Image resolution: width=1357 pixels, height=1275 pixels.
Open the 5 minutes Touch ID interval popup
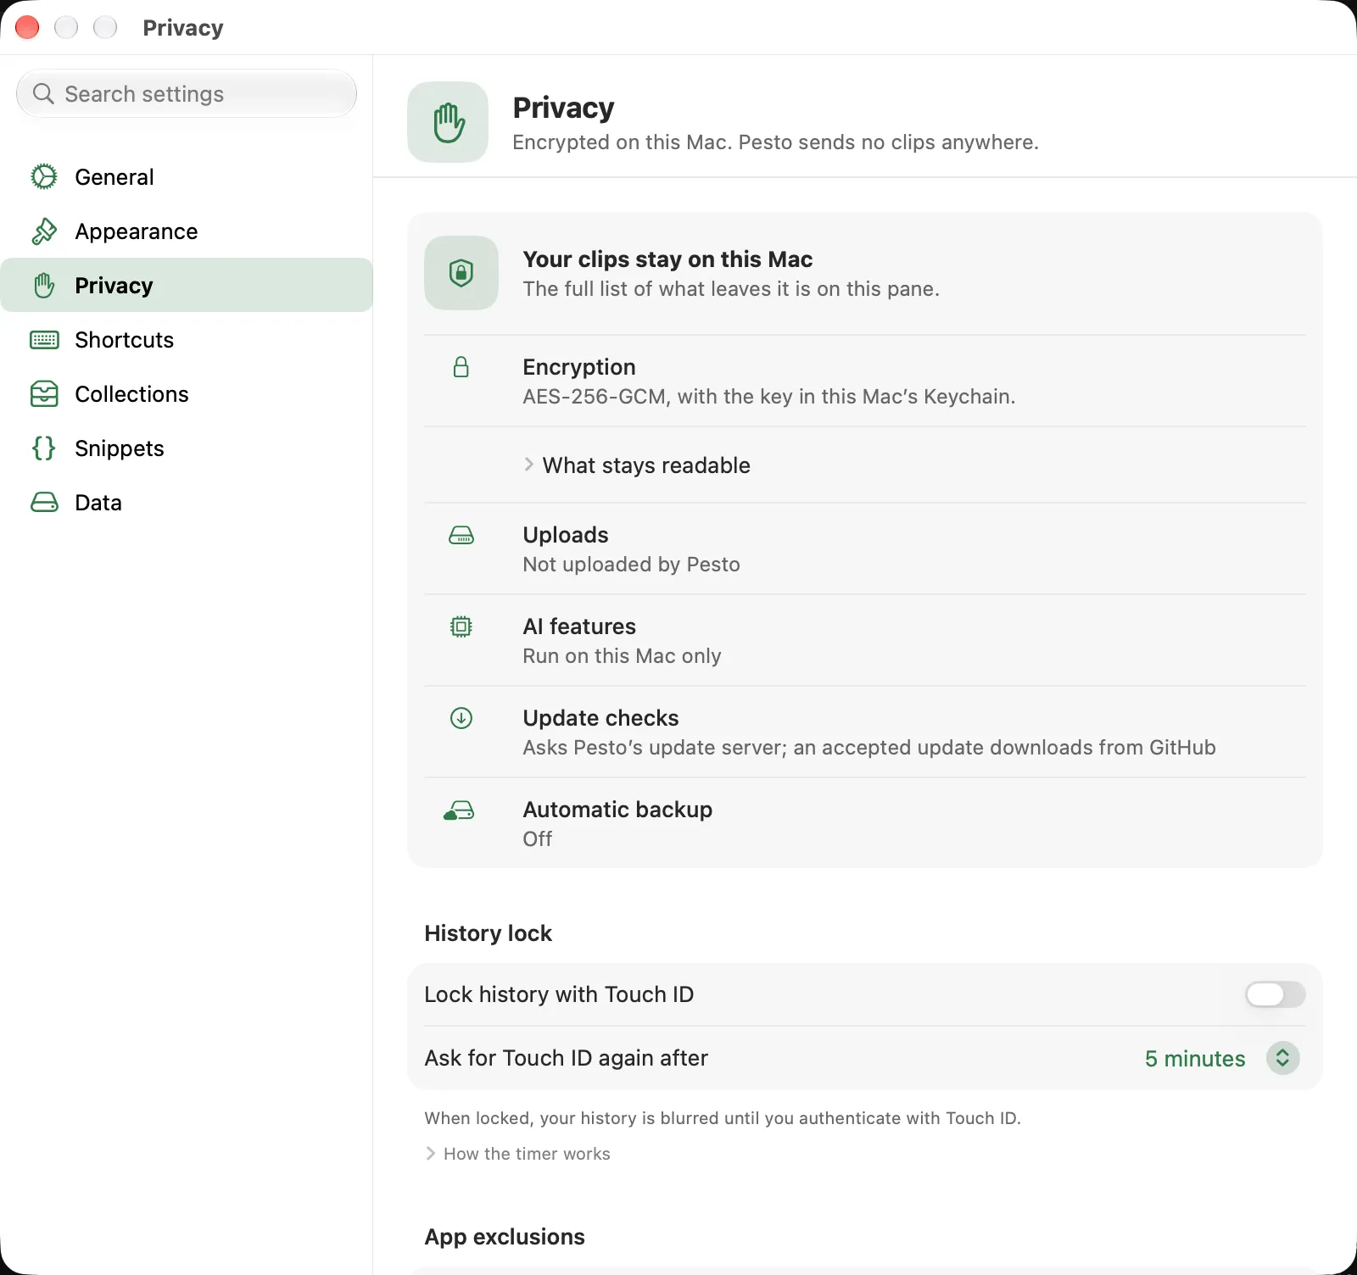1222,1058
